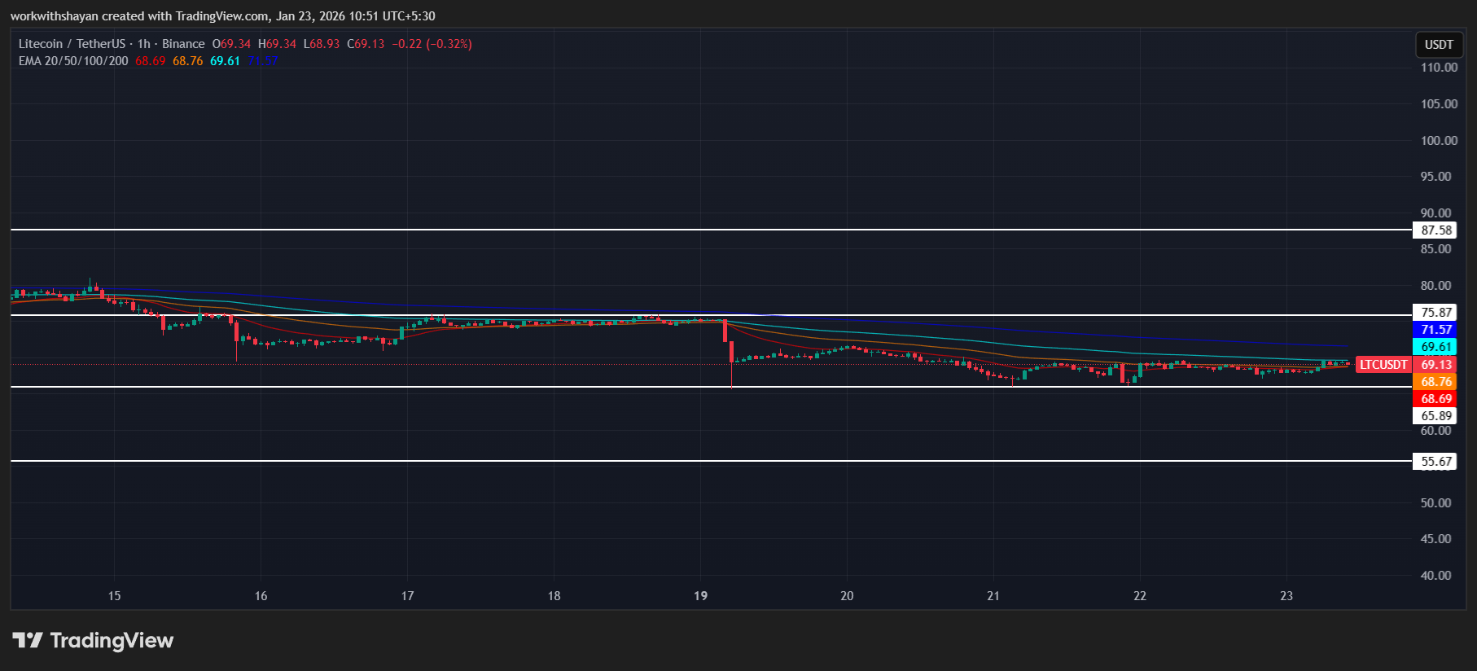
Task: Click date label 20 on time axis
Action: point(847,596)
